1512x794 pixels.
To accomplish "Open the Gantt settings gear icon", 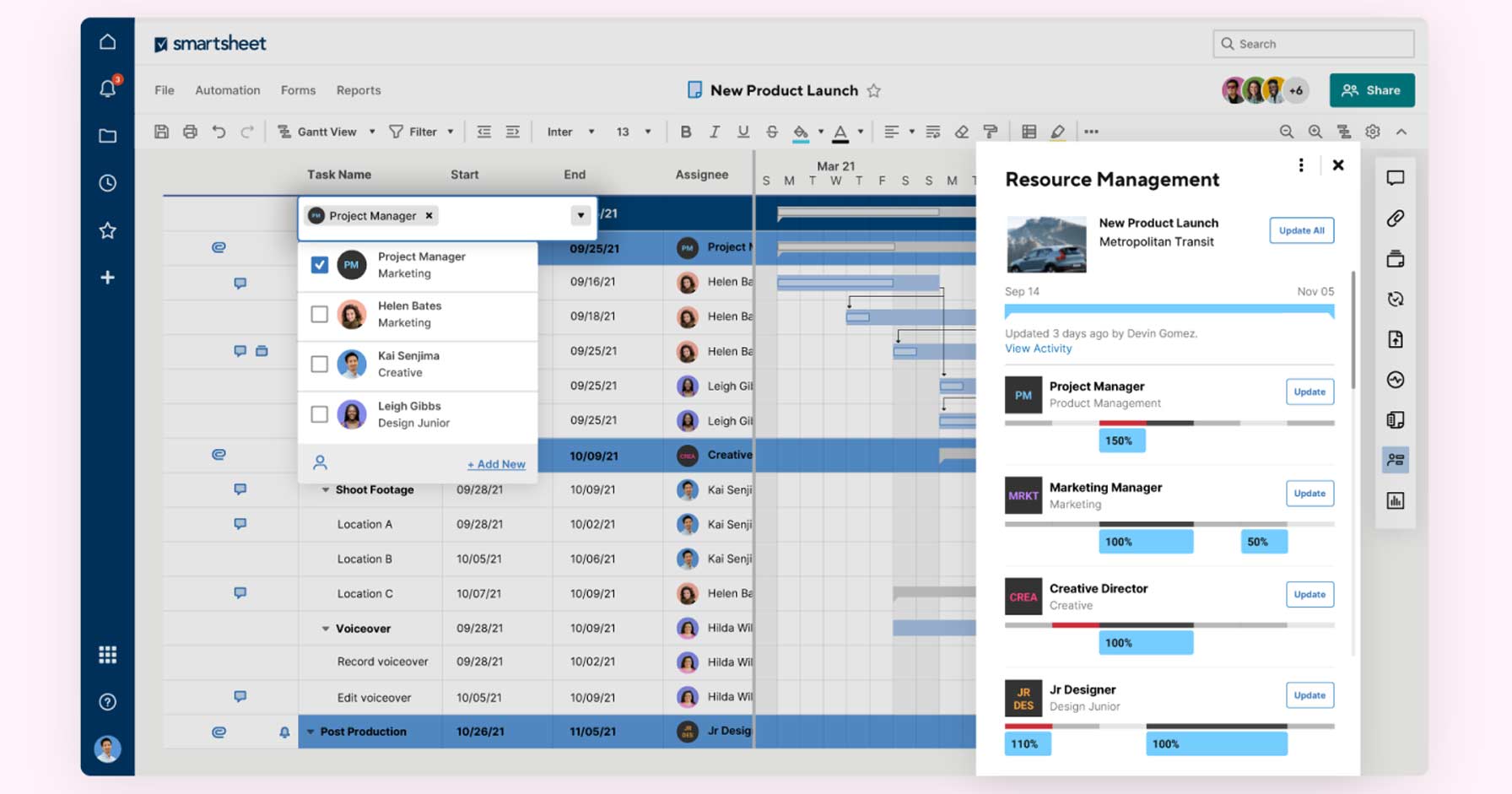I will [1373, 132].
